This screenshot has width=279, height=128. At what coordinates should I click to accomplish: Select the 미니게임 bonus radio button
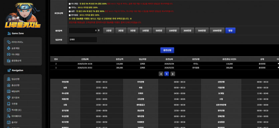(x=69, y=4)
